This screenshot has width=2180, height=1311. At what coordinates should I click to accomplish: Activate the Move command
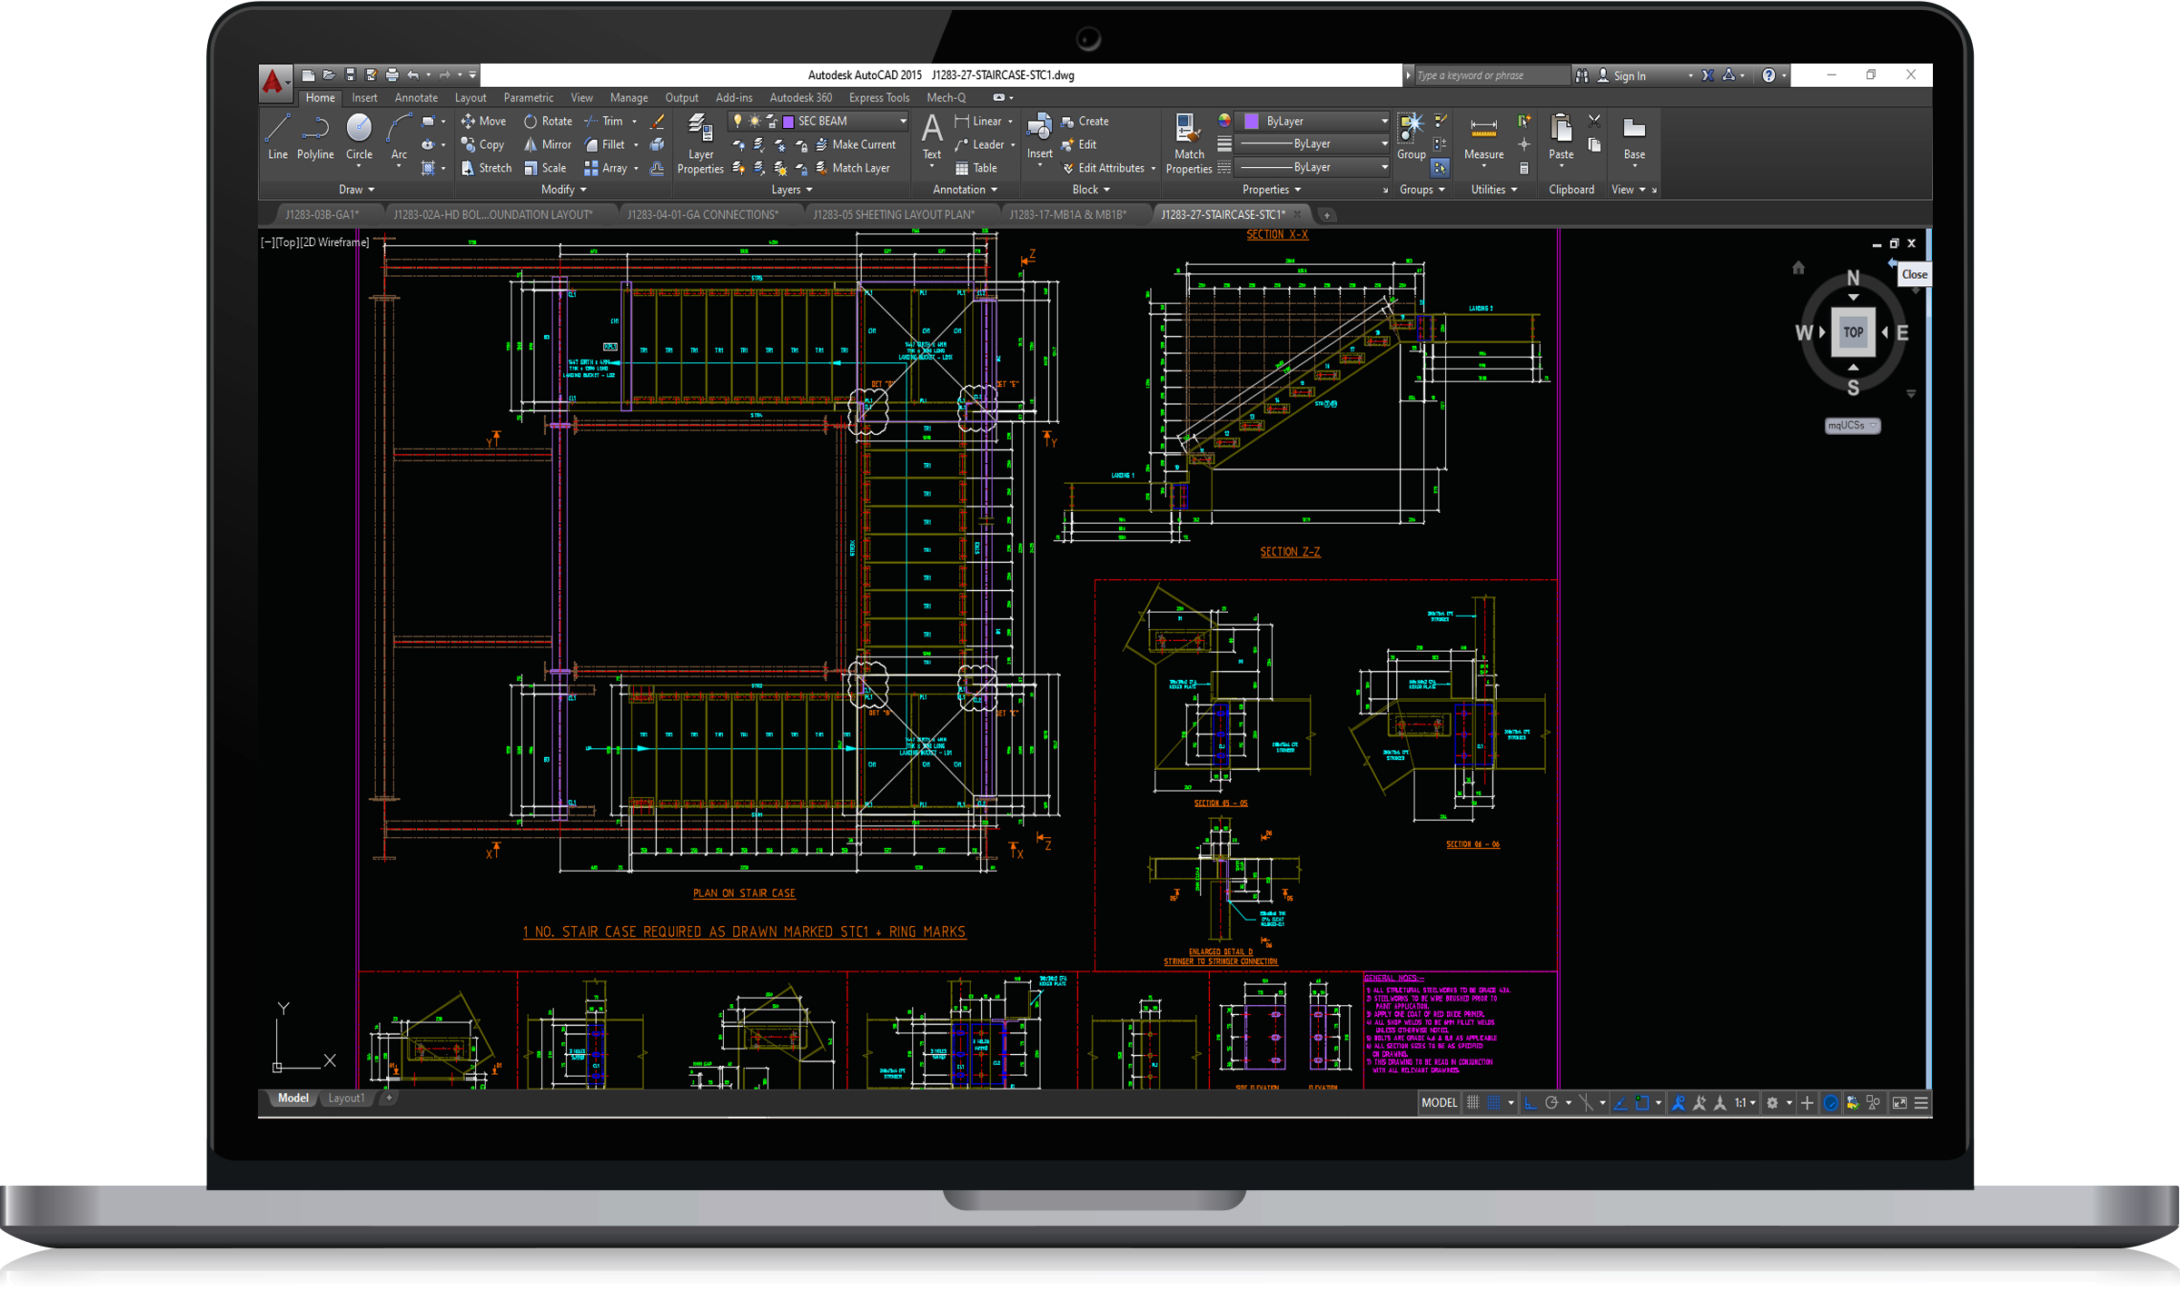[x=483, y=121]
